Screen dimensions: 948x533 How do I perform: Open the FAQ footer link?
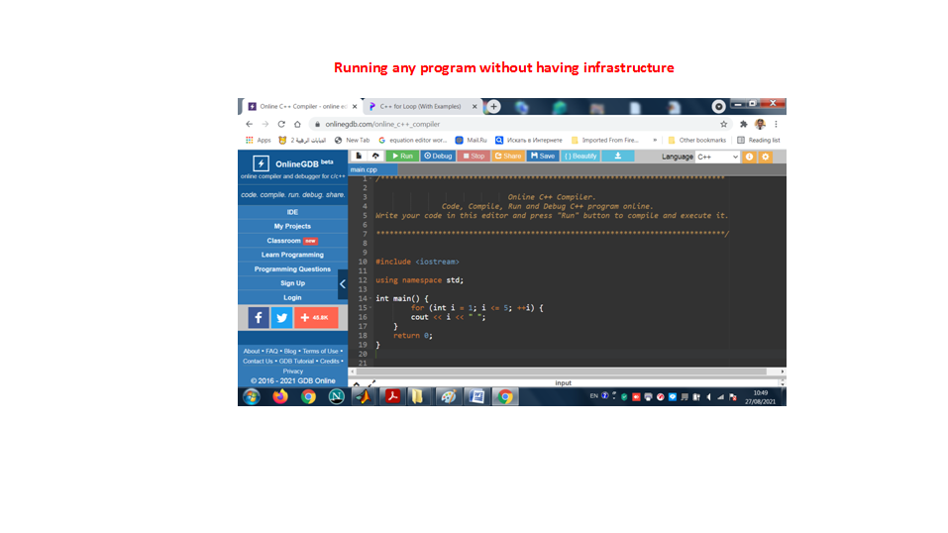pyautogui.click(x=272, y=351)
